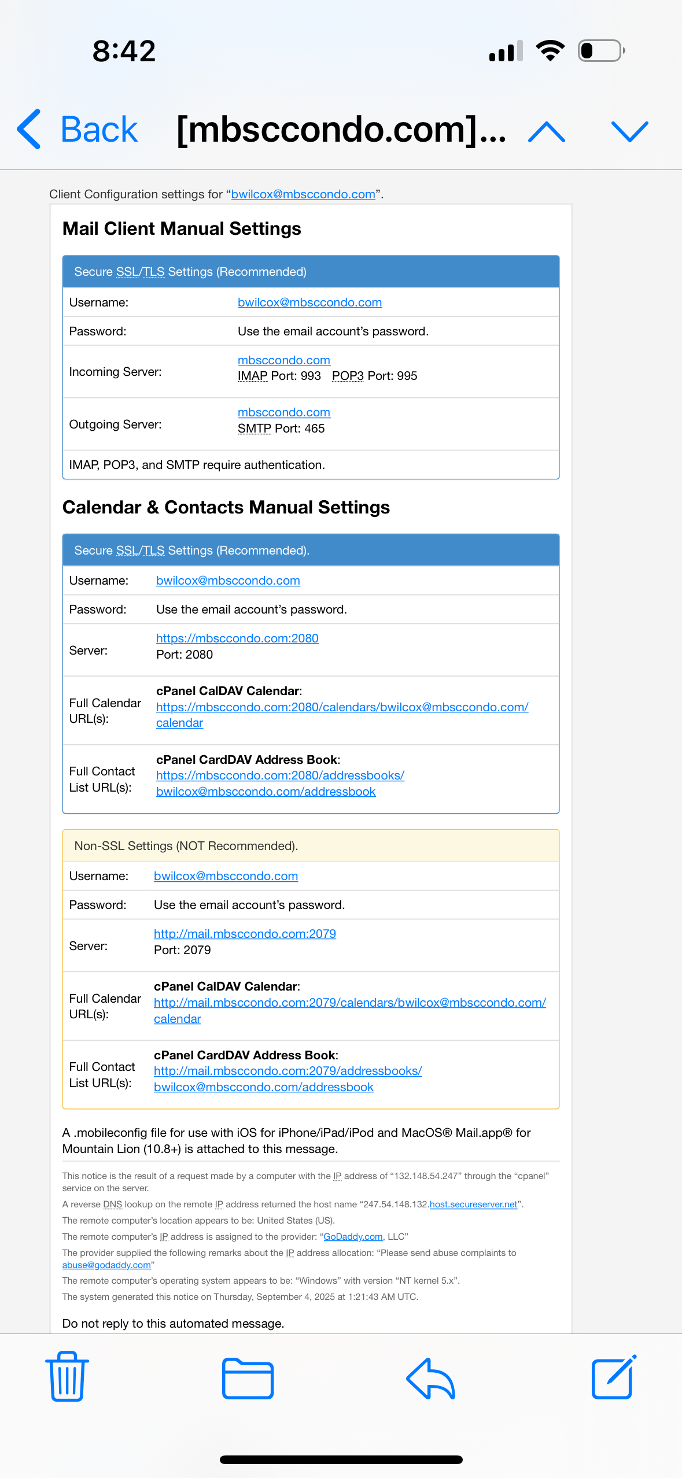Tap the Wi-Fi status icon

[550, 51]
